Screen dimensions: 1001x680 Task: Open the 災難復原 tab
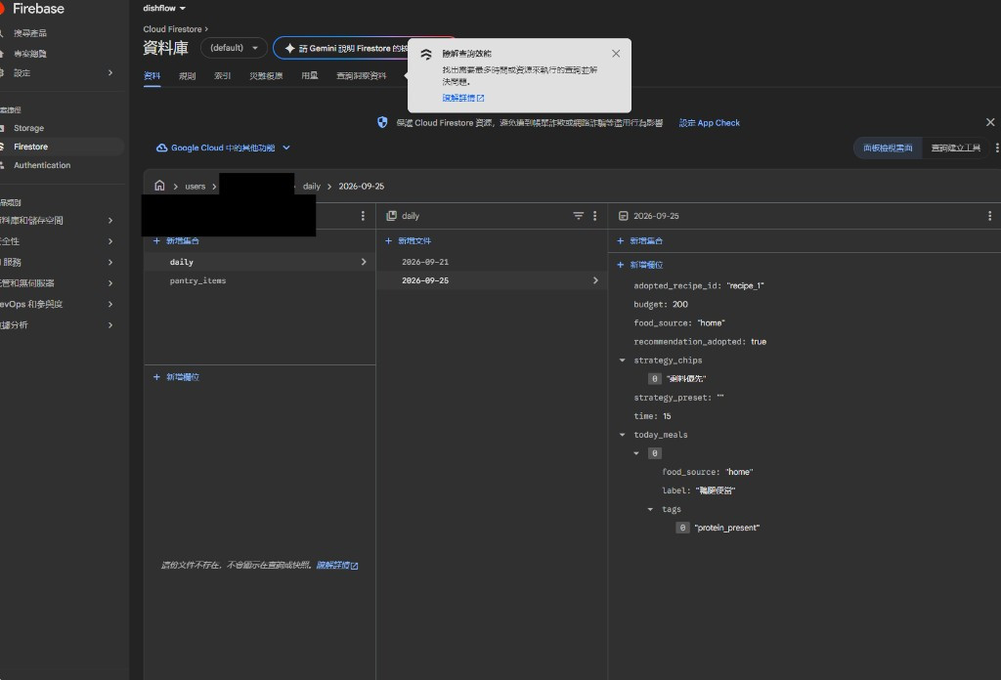[x=266, y=76]
